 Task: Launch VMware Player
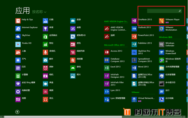tap(170, 21)
